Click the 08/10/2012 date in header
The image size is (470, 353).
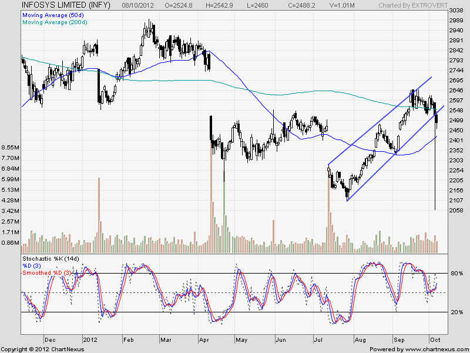138,5
